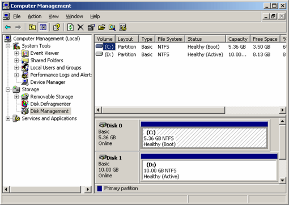289x205 pixels.
Task: Click the console tree scroll right arrow
Action: point(88,189)
